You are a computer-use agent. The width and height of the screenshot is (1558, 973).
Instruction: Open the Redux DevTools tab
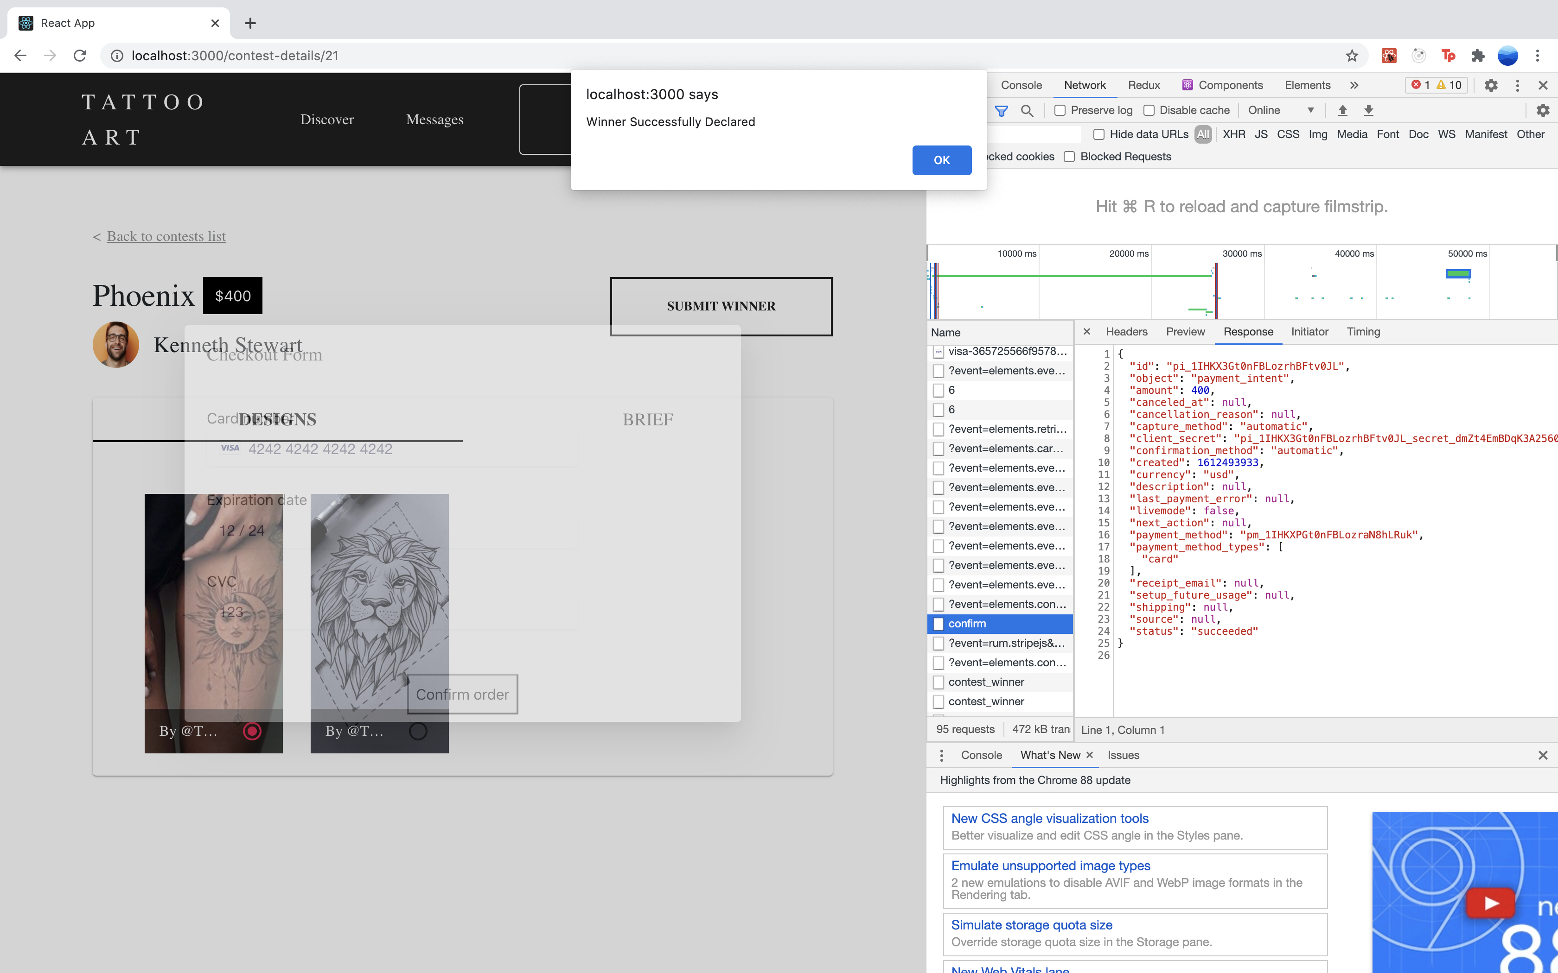click(1143, 85)
